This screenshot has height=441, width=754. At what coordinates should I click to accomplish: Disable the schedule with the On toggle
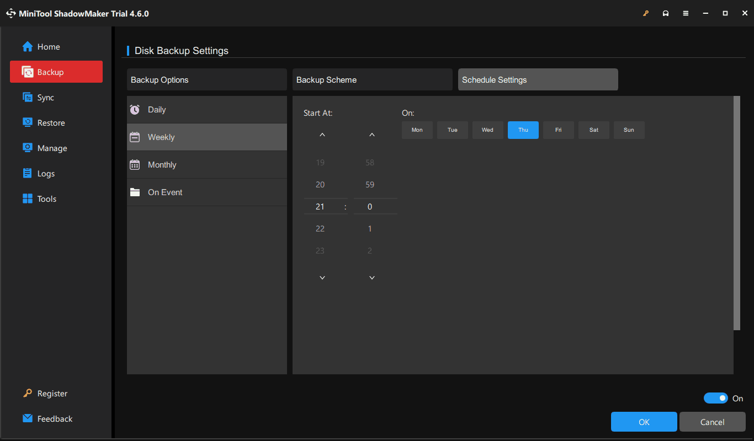(x=716, y=397)
